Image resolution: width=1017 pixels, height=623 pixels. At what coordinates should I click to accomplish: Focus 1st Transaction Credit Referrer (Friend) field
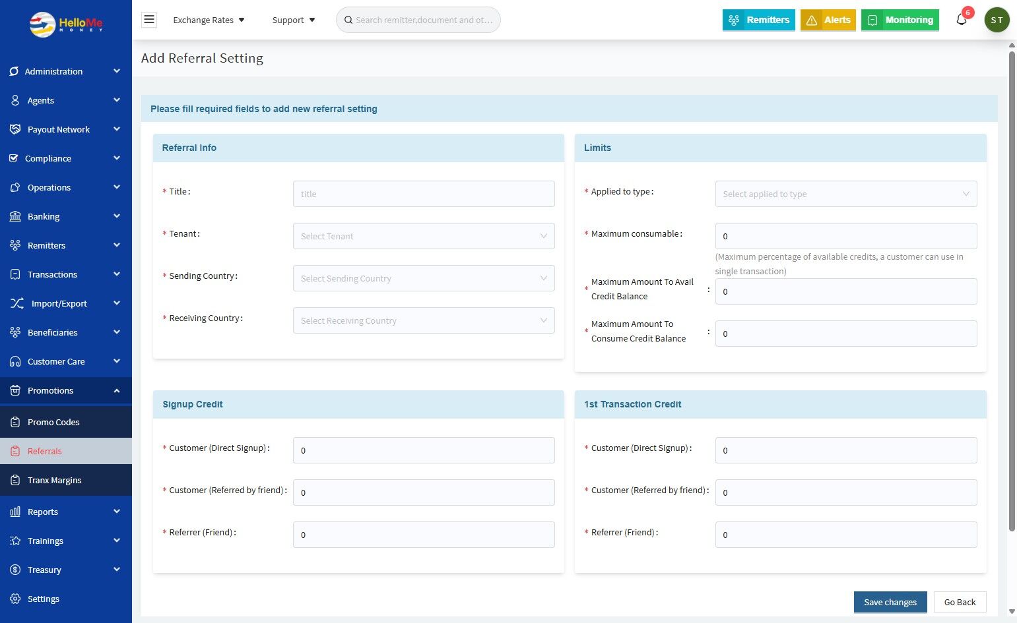pyautogui.click(x=846, y=535)
